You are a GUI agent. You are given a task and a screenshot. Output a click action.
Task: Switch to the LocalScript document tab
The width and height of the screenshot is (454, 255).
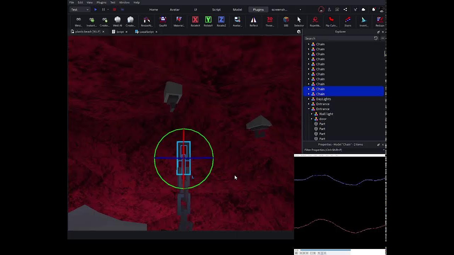[146, 32]
